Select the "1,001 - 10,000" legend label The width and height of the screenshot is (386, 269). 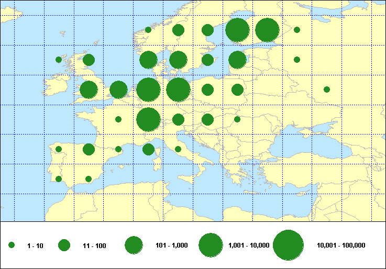[249, 245]
